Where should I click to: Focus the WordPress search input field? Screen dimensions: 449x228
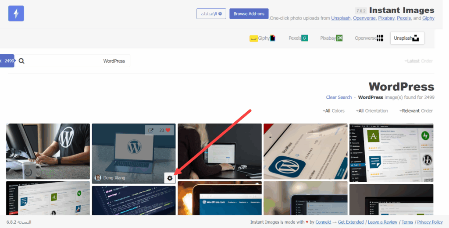point(72,61)
